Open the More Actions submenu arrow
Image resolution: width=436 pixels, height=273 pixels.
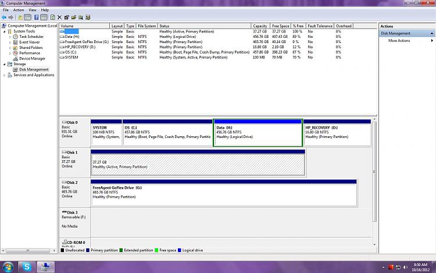coord(432,41)
